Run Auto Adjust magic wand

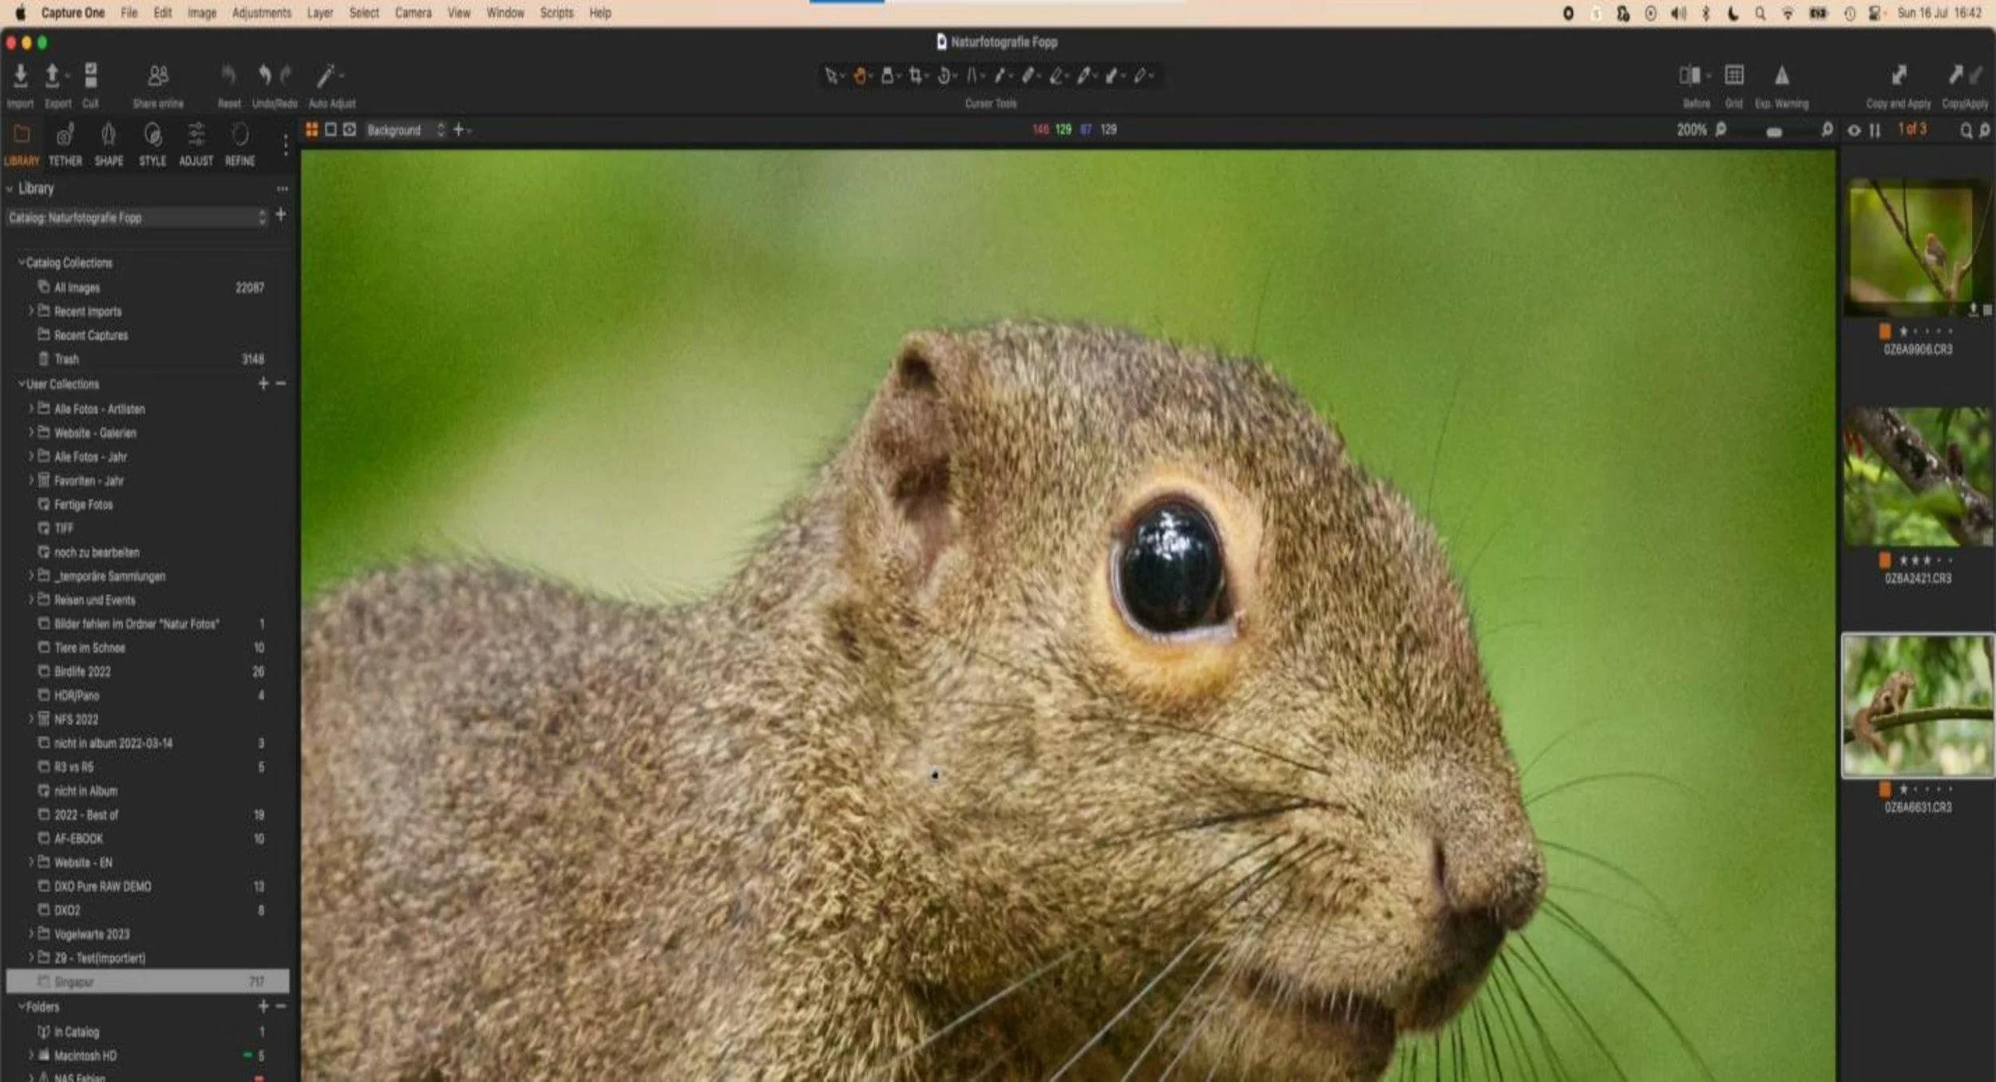tap(326, 77)
